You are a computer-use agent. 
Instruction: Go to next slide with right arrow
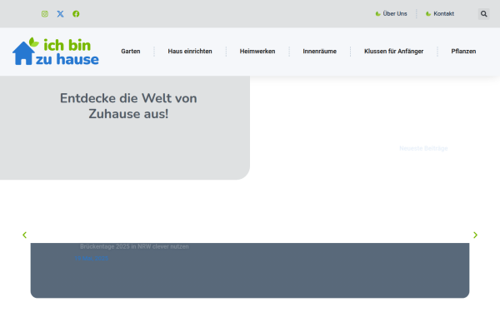(476, 235)
